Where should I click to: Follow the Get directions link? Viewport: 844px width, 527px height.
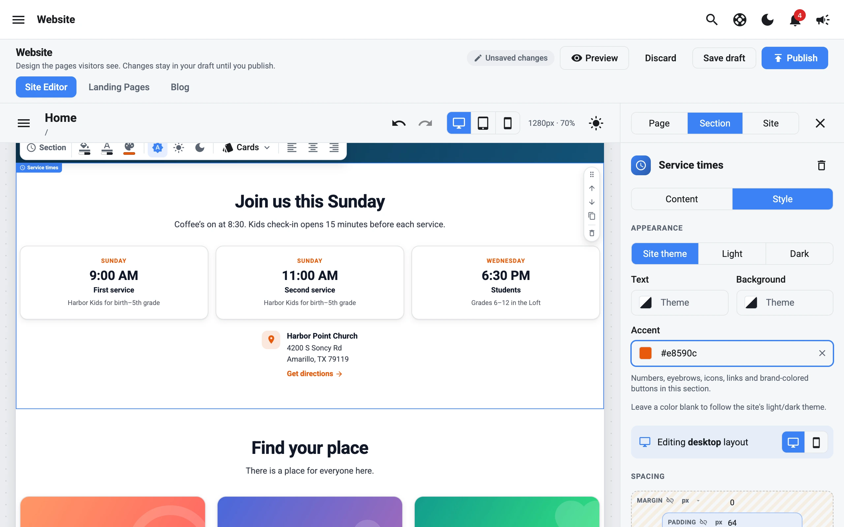pyautogui.click(x=314, y=374)
